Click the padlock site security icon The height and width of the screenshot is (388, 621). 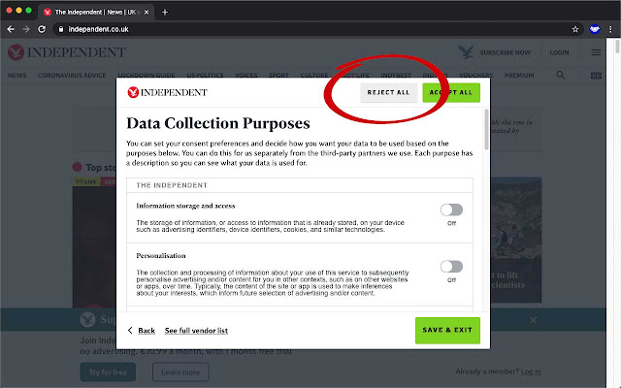tap(60, 29)
